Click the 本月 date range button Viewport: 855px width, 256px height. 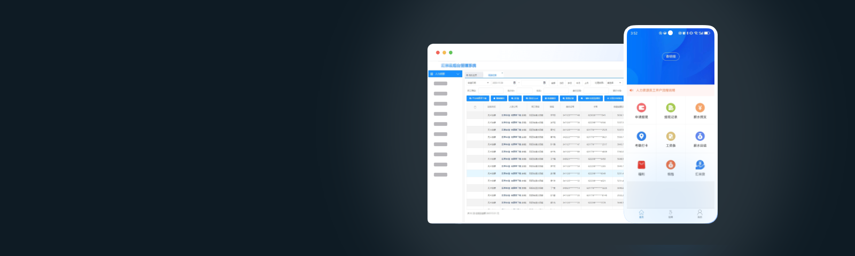click(578, 83)
